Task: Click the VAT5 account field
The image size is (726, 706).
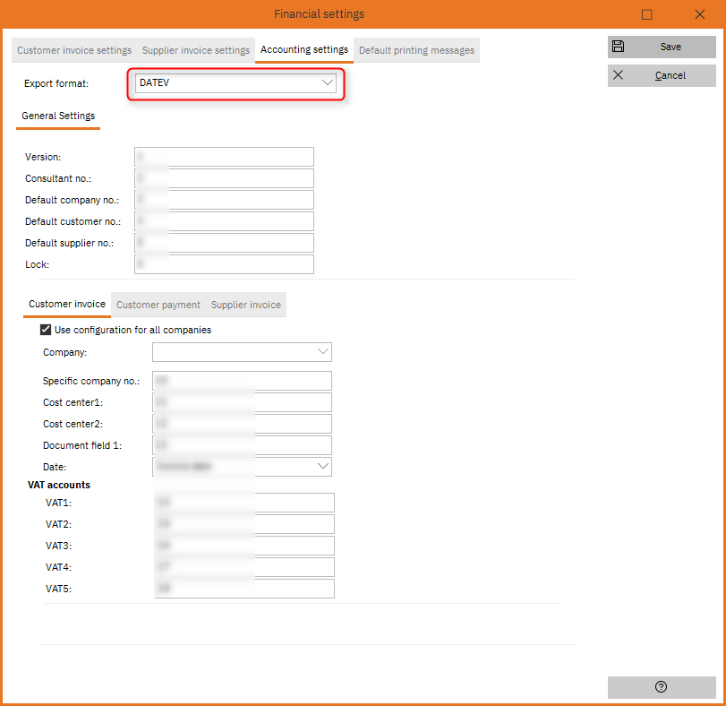Action: tap(244, 589)
